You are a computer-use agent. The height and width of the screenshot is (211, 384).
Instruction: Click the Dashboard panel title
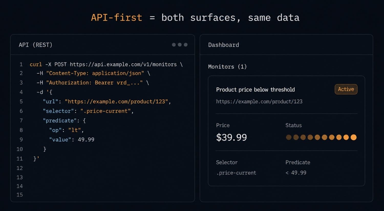click(223, 45)
